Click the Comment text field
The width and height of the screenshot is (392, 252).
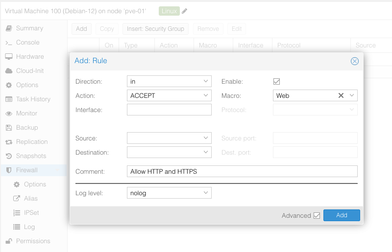pos(242,171)
